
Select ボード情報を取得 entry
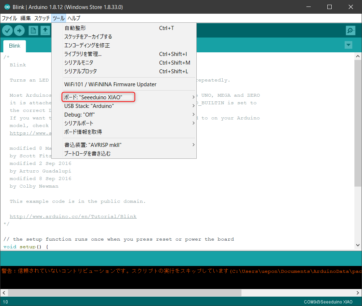129,132
